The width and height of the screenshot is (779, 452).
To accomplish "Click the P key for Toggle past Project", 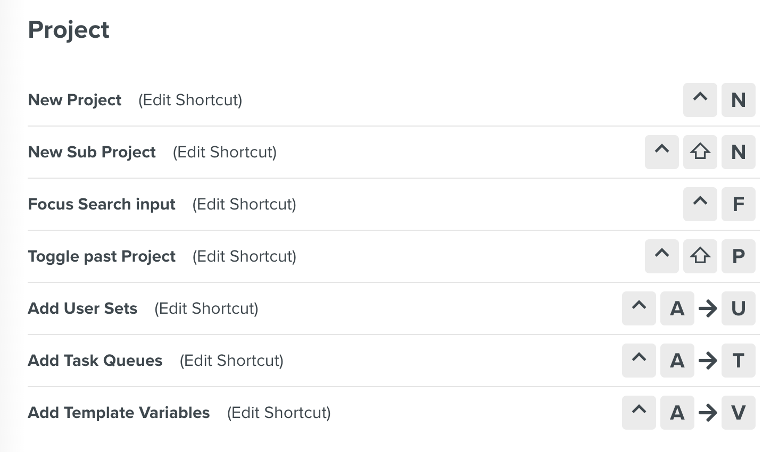I will coord(738,256).
